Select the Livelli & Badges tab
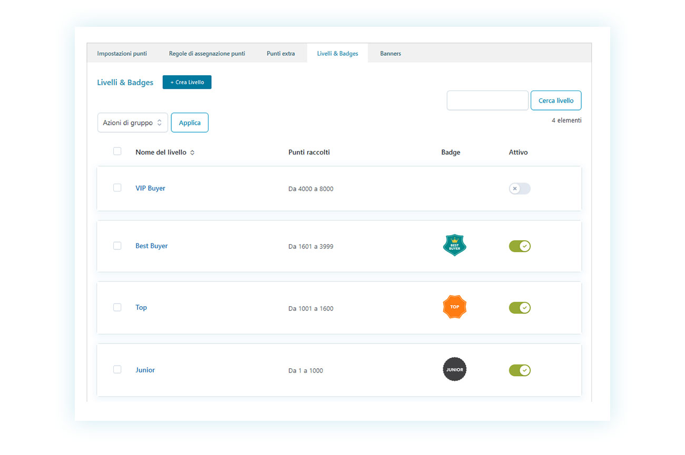Viewport: 685px width, 455px height. 338,53
